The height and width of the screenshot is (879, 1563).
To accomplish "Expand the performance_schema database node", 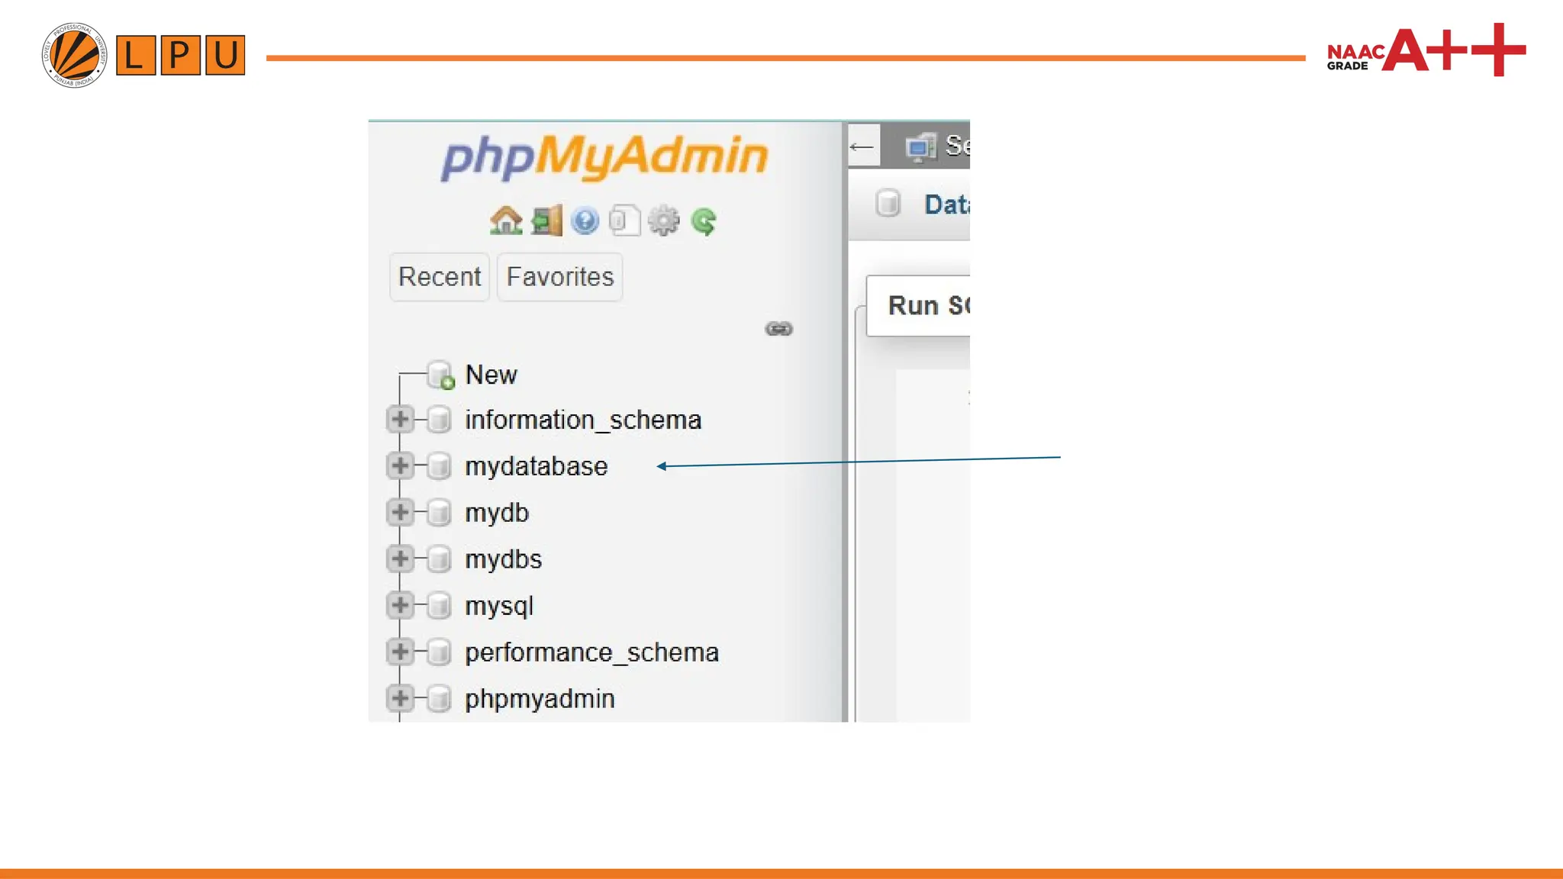I will [x=400, y=652].
